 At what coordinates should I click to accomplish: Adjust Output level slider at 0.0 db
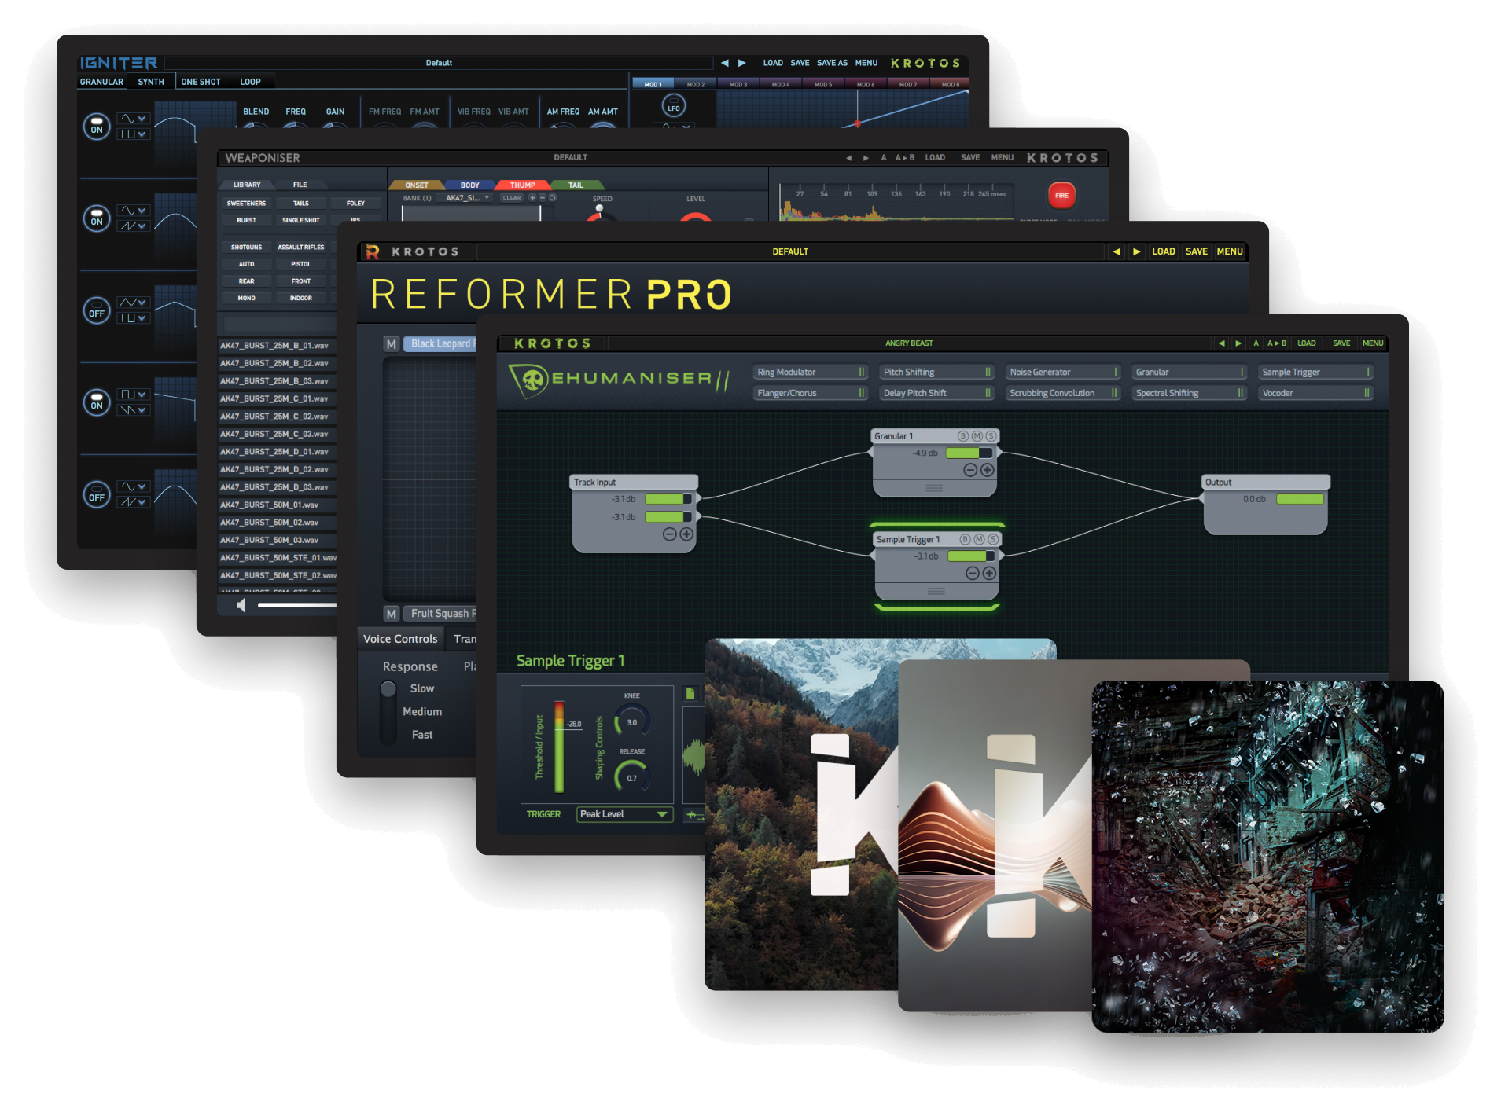(1300, 500)
